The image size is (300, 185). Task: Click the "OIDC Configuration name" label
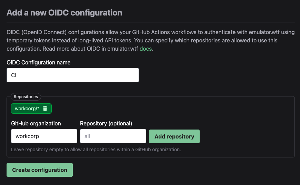[x=39, y=62]
